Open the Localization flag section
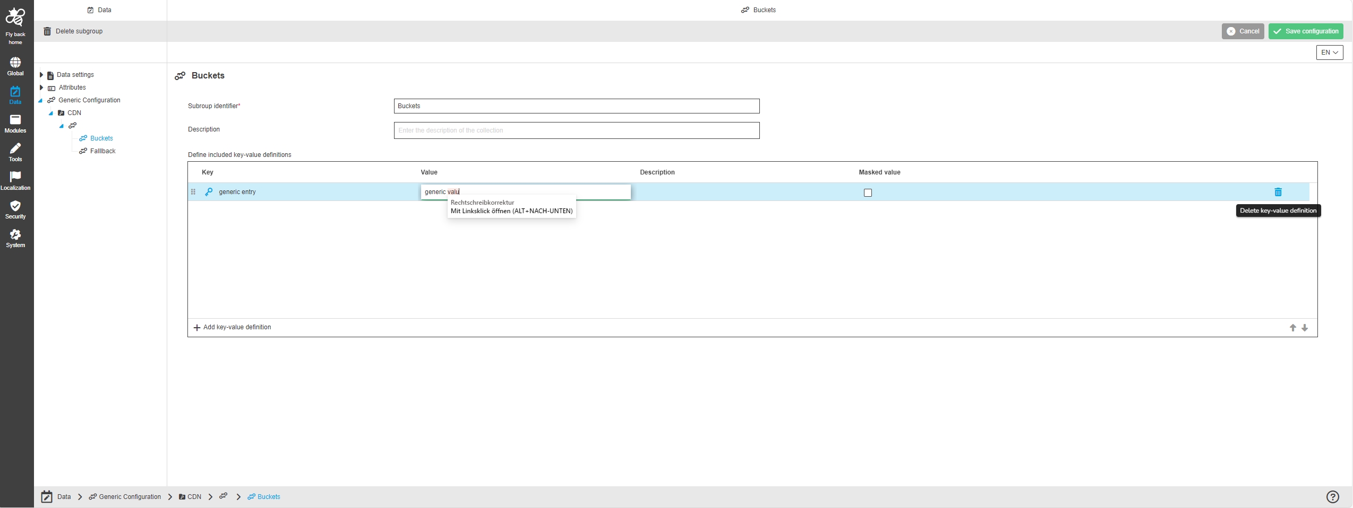This screenshot has height=508, width=1353. (15, 181)
